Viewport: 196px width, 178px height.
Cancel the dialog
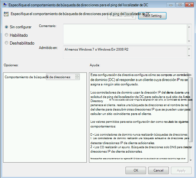[x=158, y=170]
